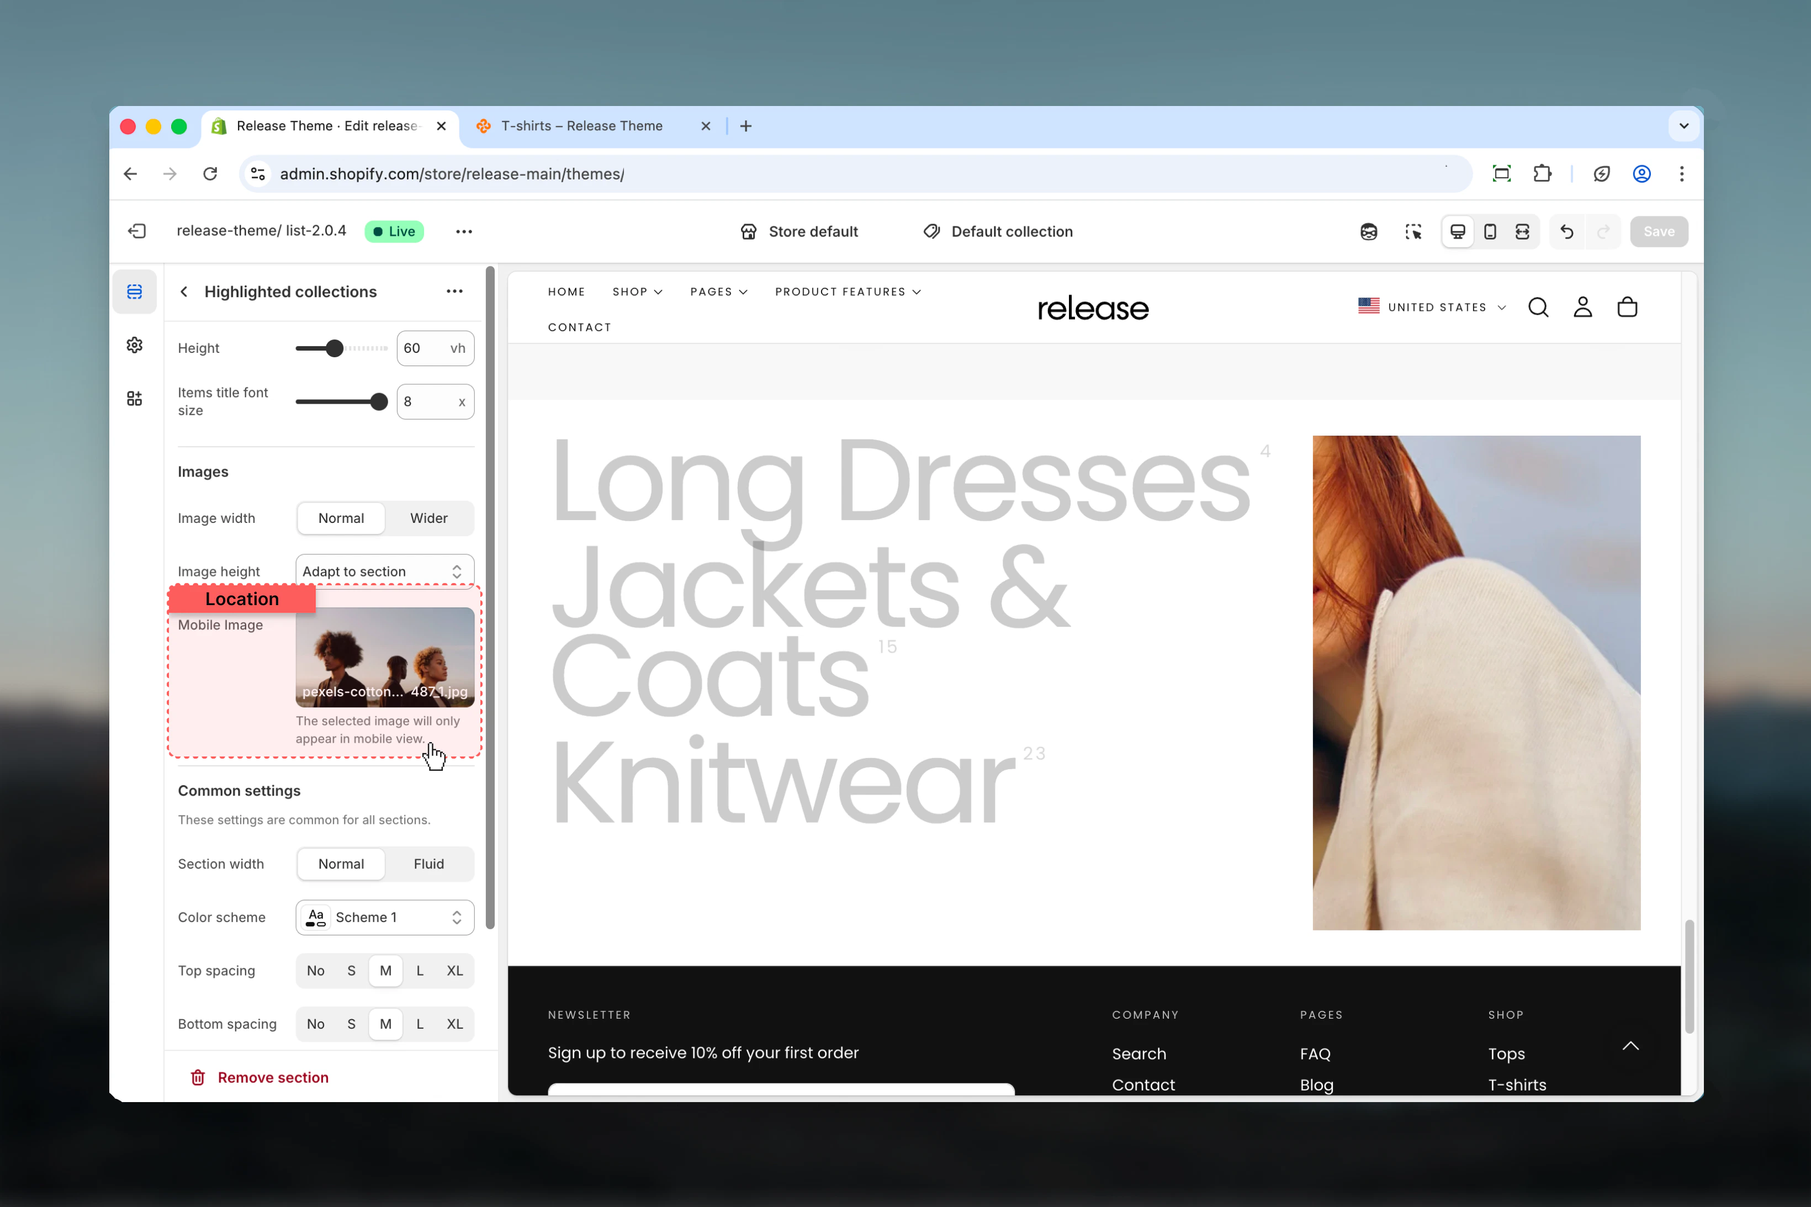The image size is (1811, 1207).
Task: Open the Chrome profile avatar
Action: 1641,174
